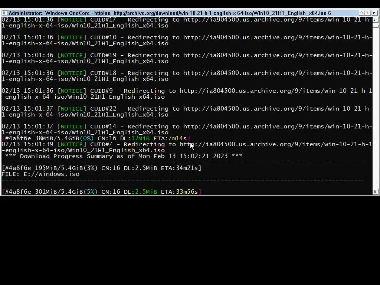Screen dimensions: 380x285
Task: Click the CUID#7 redirecting log line
Action: coord(187,147)
